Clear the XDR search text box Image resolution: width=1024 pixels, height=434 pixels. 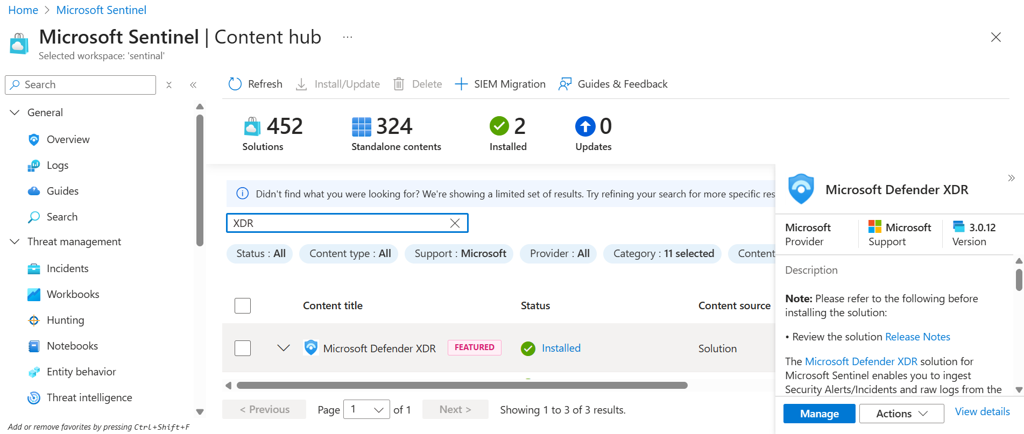coord(455,223)
